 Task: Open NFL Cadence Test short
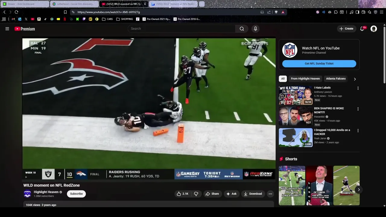(x=292, y=185)
